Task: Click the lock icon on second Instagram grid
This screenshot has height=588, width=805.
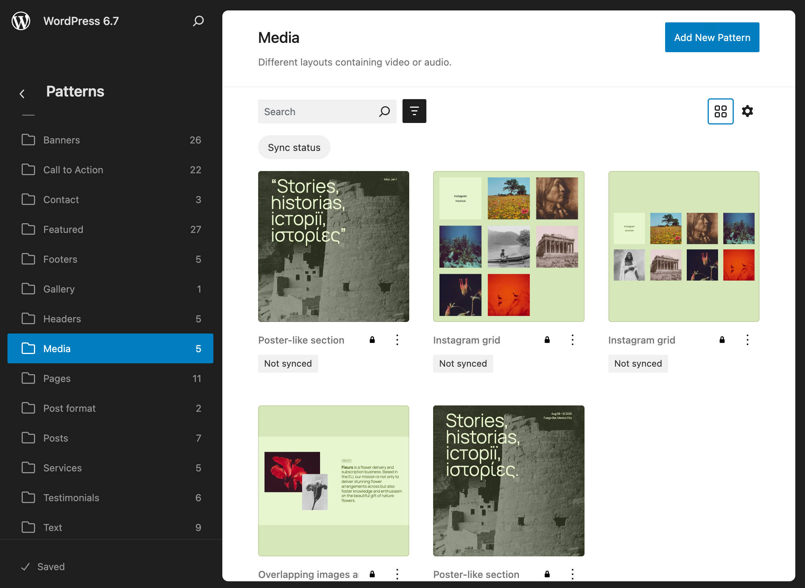Action: (722, 340)
